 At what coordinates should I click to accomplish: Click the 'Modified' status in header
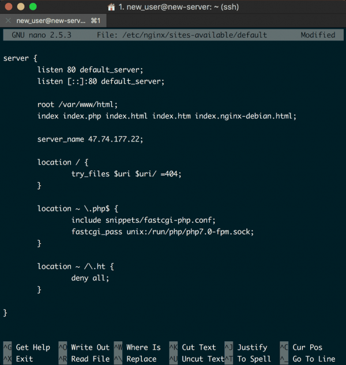click(318, 35)
